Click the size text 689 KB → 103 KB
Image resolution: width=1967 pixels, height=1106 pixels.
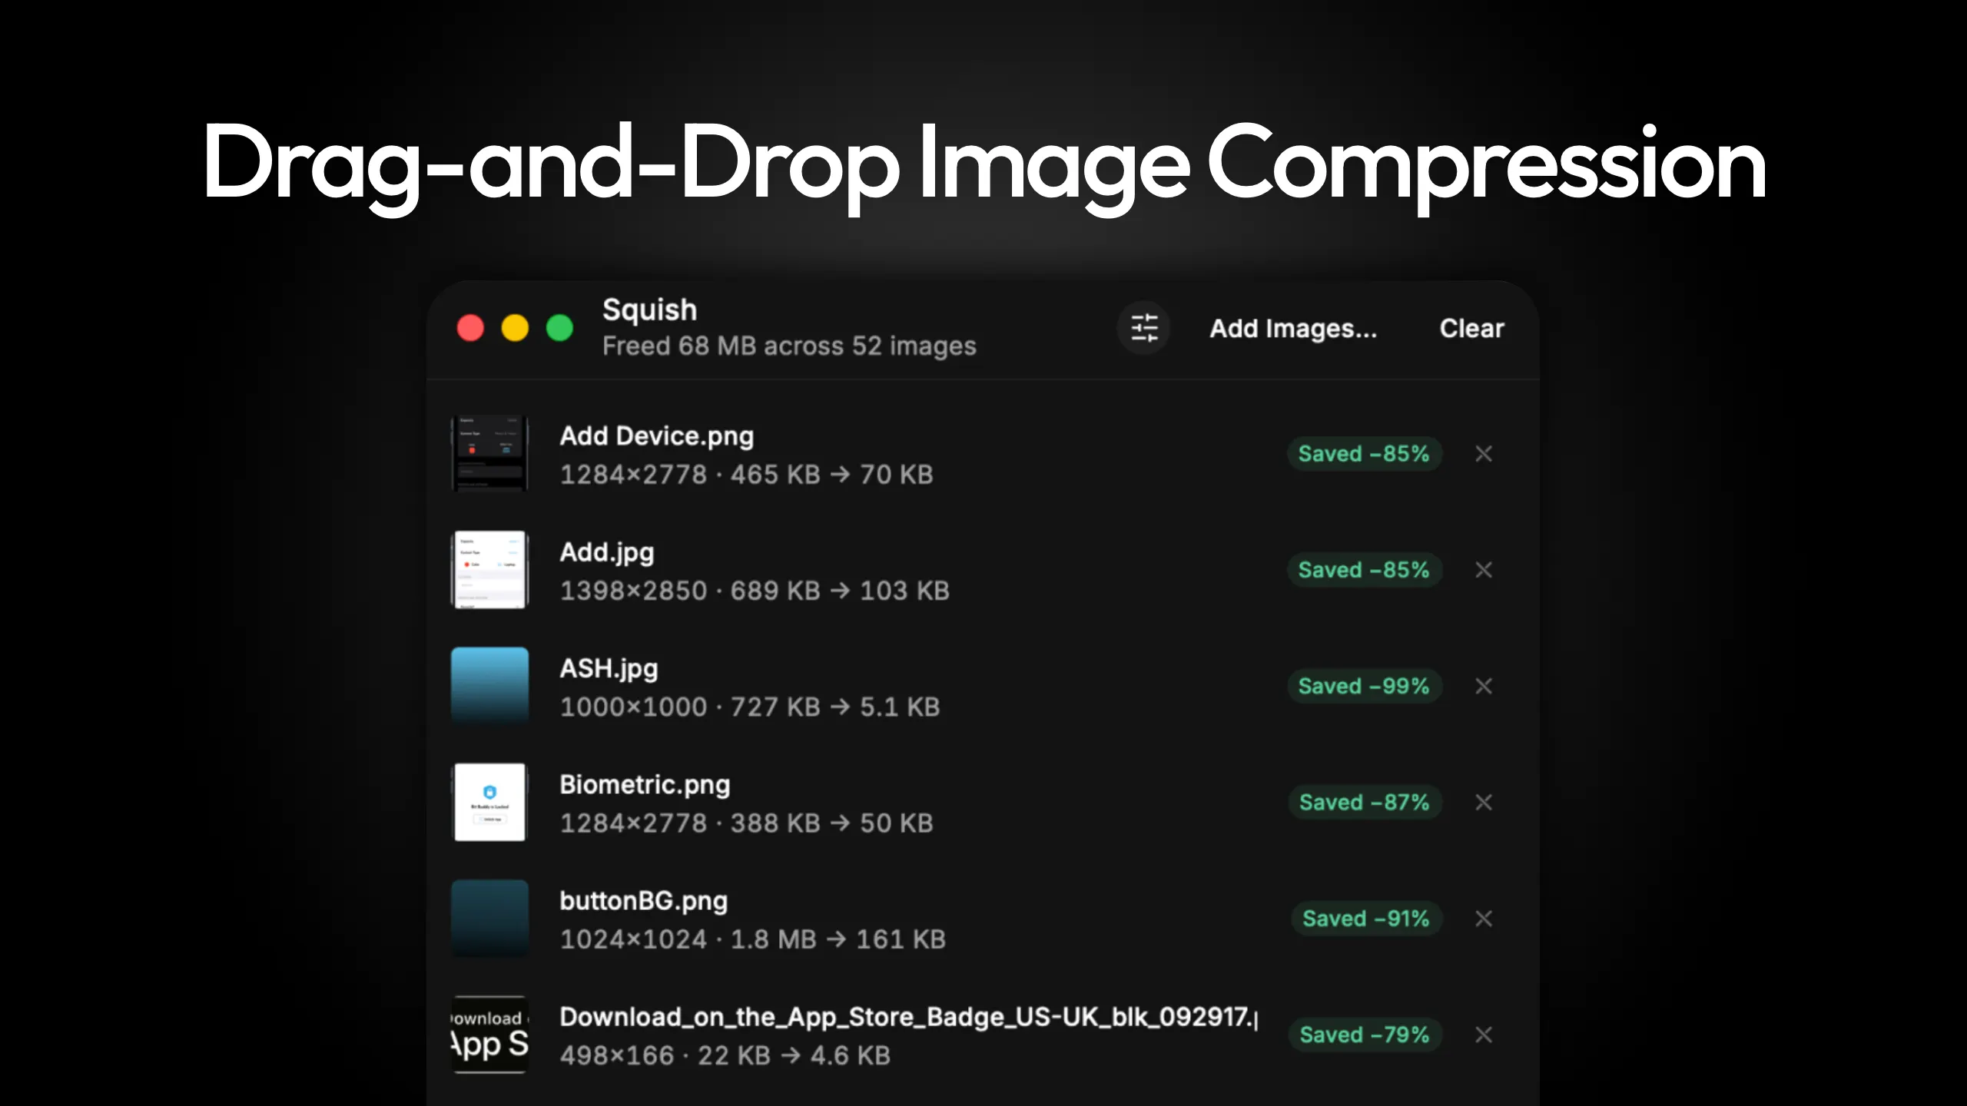[840, 591]
